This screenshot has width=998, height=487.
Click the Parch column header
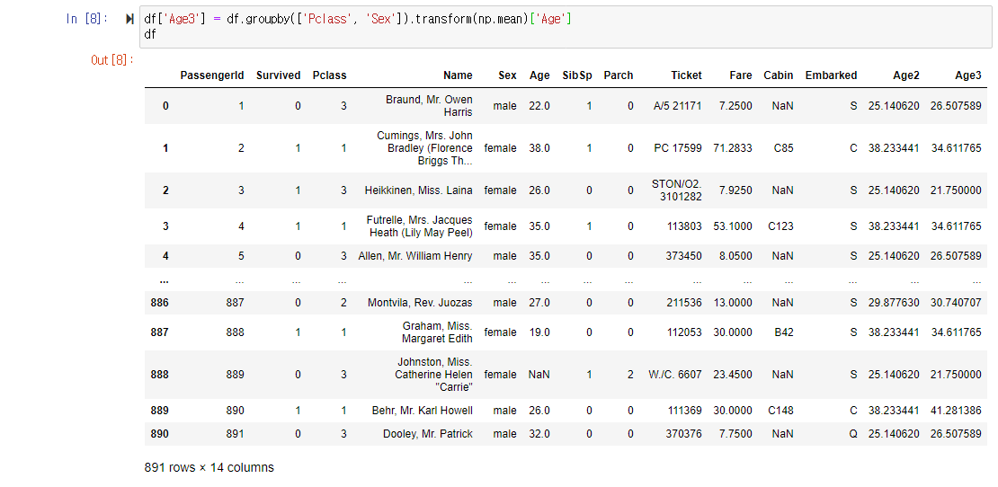(618, 75)
